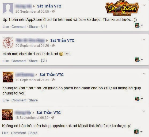This screenshot has width=149, height=137.
Task: Comment on the 'xin 1 code' post
Action: [x=19, y=61]
